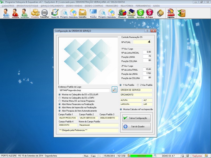Viewport: 211px width, 158px height.
Task: Open the CADASTROS menu
Action: (x=8, y=6)
